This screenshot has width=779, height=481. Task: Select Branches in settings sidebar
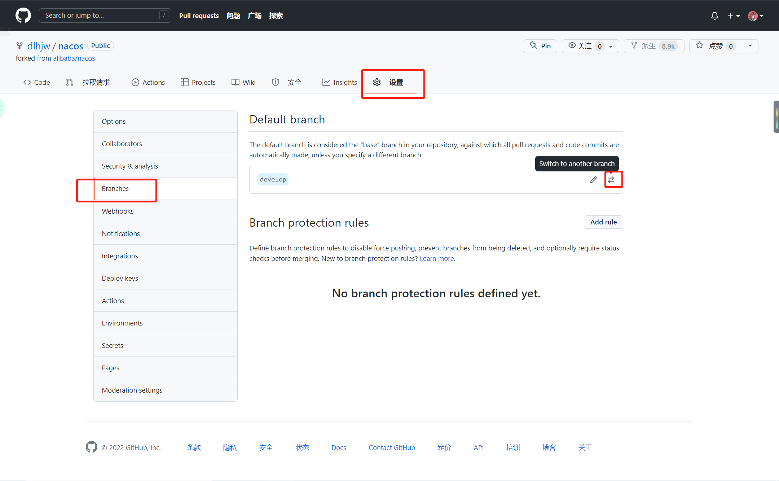point(166,188)
